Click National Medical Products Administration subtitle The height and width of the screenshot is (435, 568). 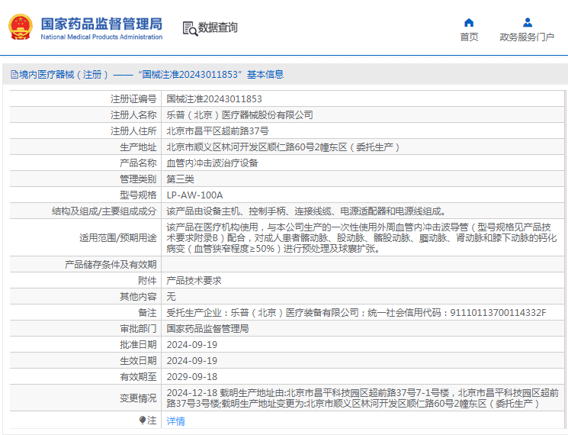(101, 37)
